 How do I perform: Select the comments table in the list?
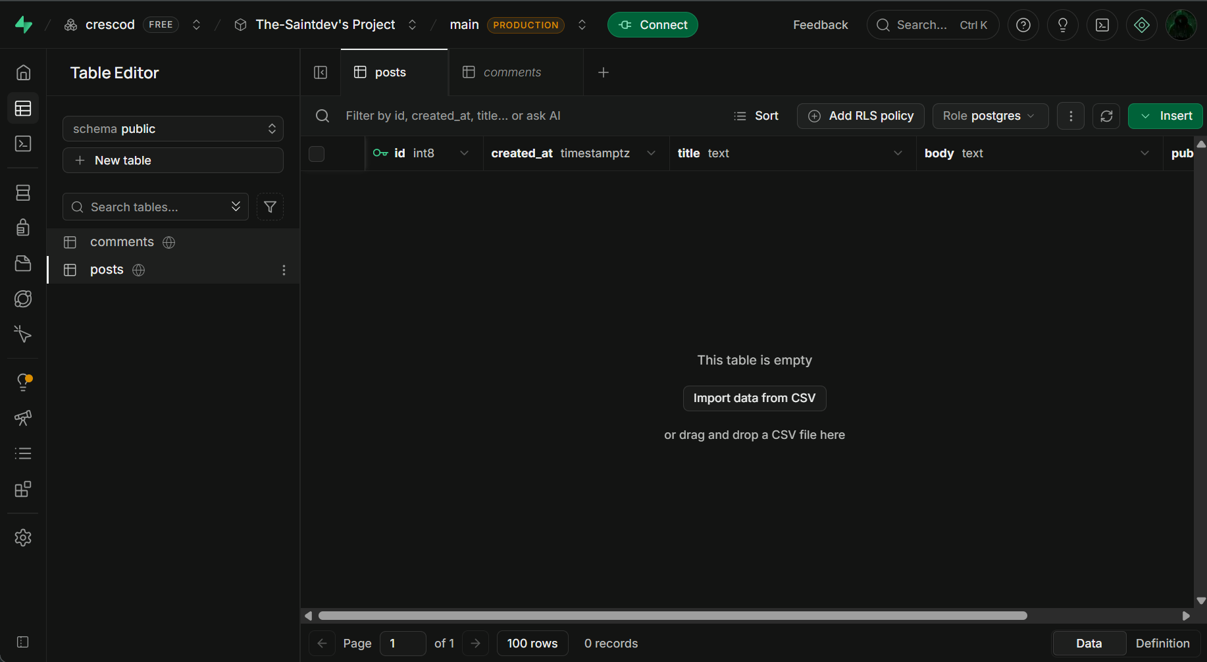174,242
